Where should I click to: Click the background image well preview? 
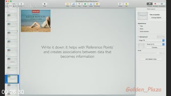tap(141, 46)
